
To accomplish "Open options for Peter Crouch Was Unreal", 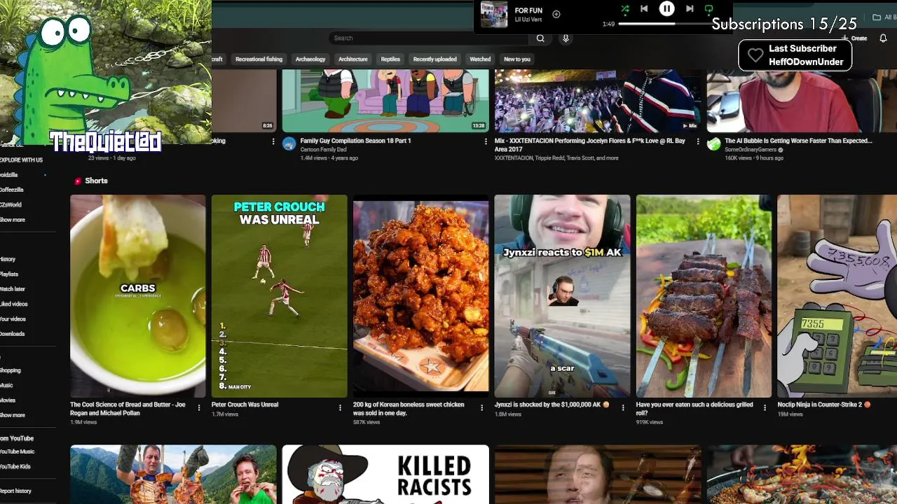I will click(341, 407).
